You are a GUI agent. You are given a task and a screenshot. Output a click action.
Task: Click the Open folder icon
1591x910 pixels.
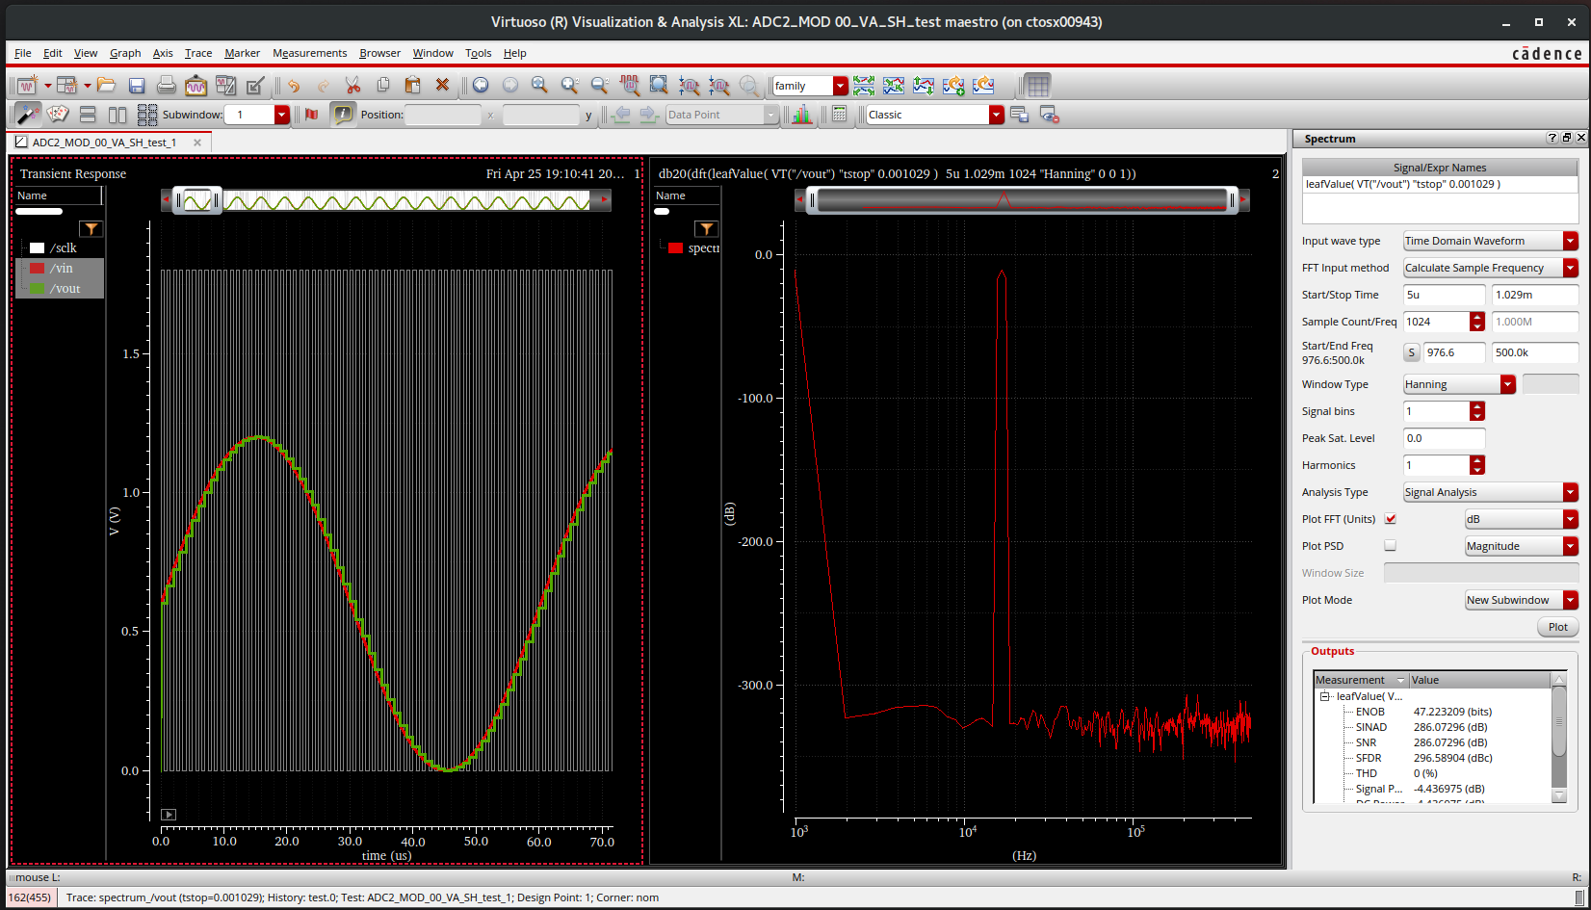[x=107, y=86]
